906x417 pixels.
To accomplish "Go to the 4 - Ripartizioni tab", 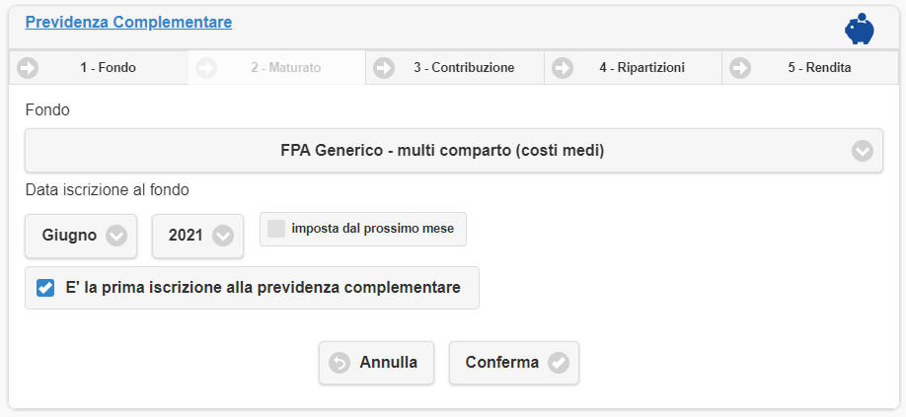I will point(642,68).
